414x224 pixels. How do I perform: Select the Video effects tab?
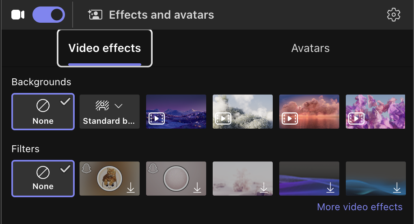click(105, 48)
